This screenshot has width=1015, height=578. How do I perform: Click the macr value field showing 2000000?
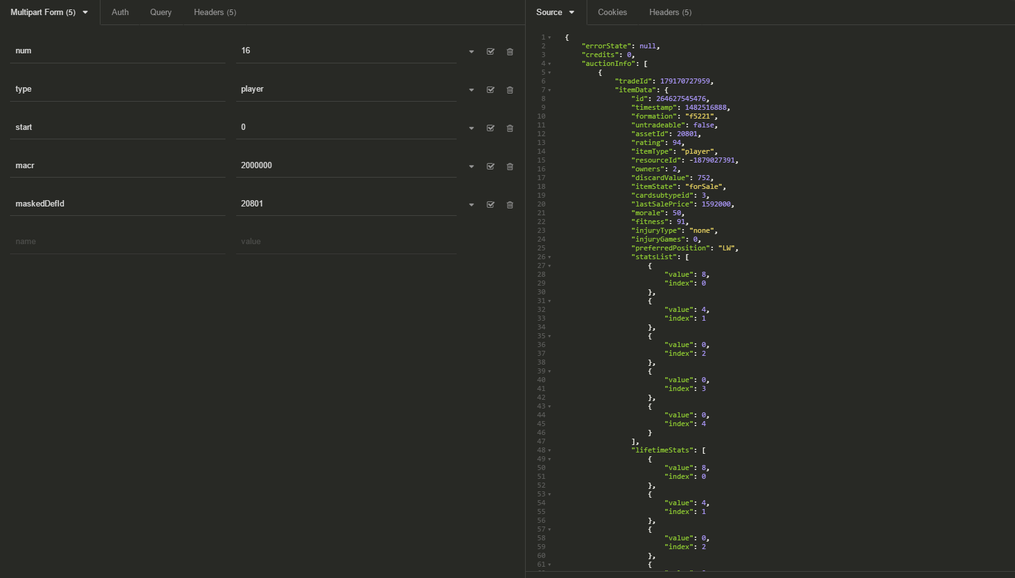[x=345, y=166]
